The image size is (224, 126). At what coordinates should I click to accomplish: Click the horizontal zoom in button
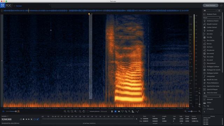tap(65, 111)
